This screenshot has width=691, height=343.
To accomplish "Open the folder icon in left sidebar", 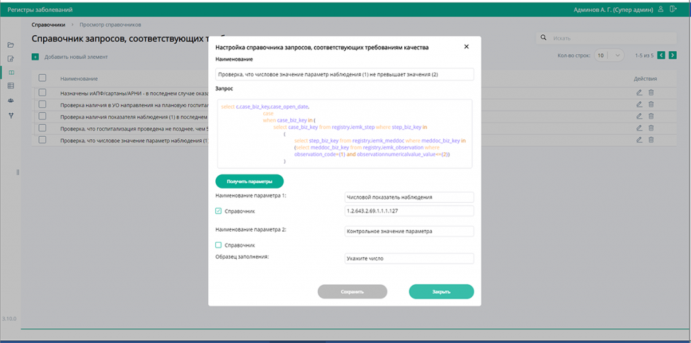I will tap(11, 45).
